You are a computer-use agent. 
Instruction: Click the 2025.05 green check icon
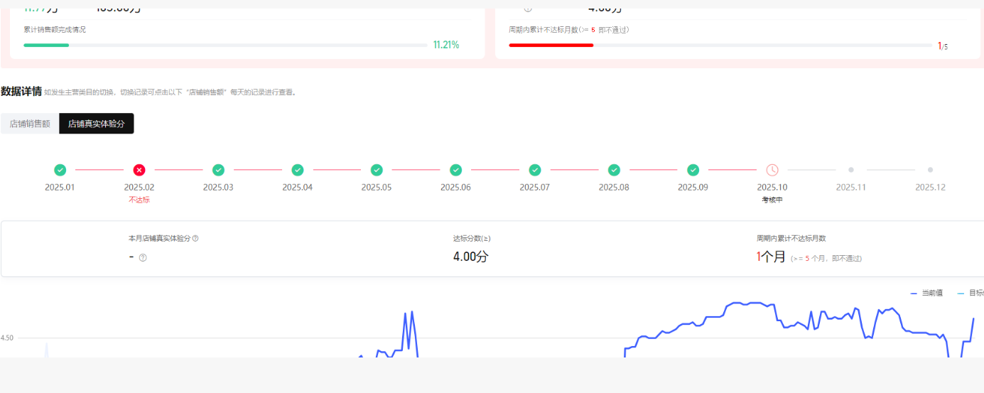377,170
